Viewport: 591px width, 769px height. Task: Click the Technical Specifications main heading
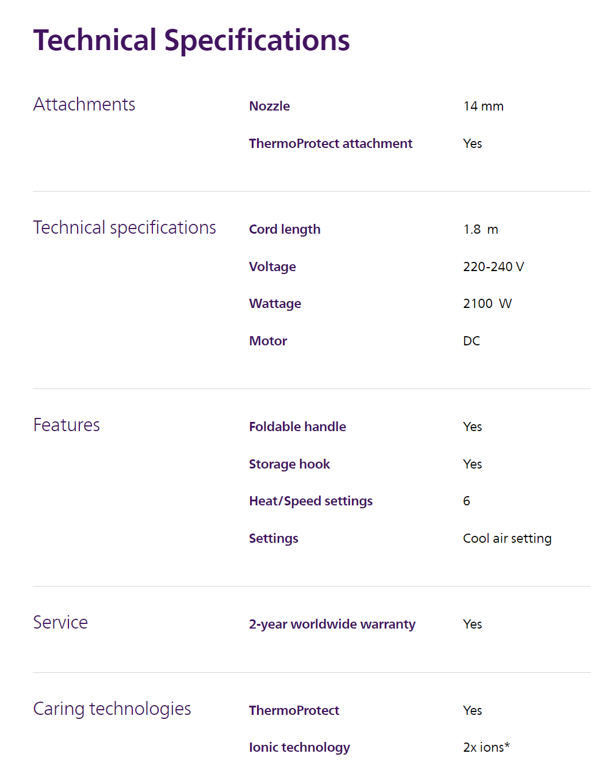tap(191, 40)
